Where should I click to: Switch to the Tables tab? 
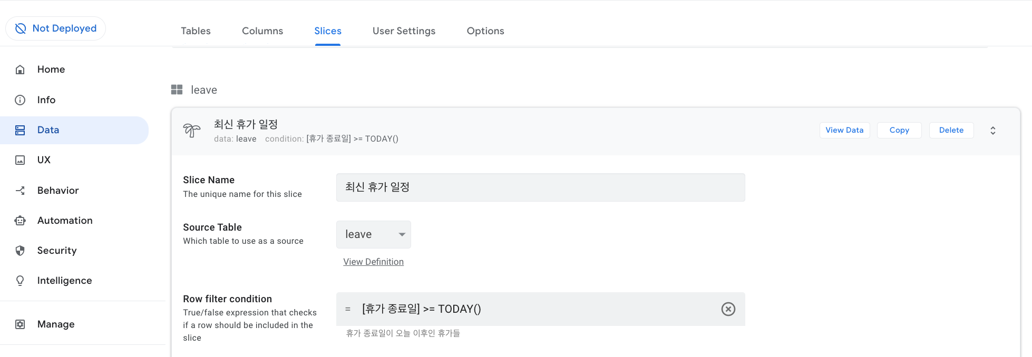(196, 31)
